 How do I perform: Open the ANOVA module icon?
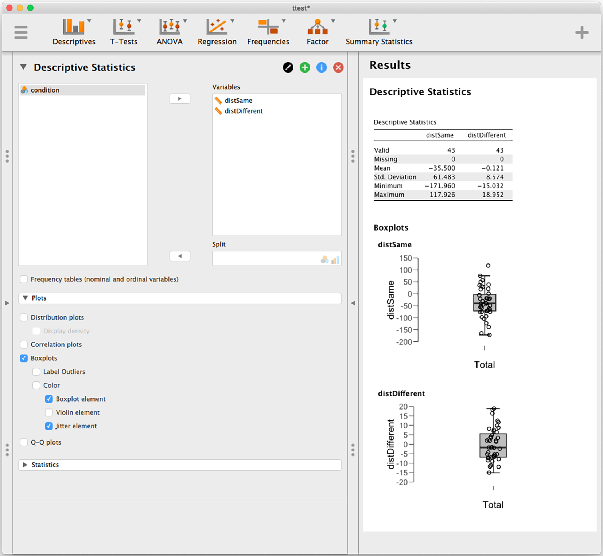tap(170, 32)
